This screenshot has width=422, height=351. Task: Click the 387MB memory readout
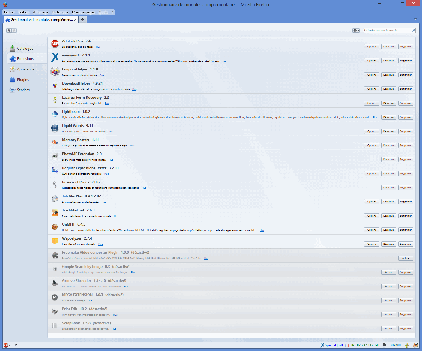point(395,345)
